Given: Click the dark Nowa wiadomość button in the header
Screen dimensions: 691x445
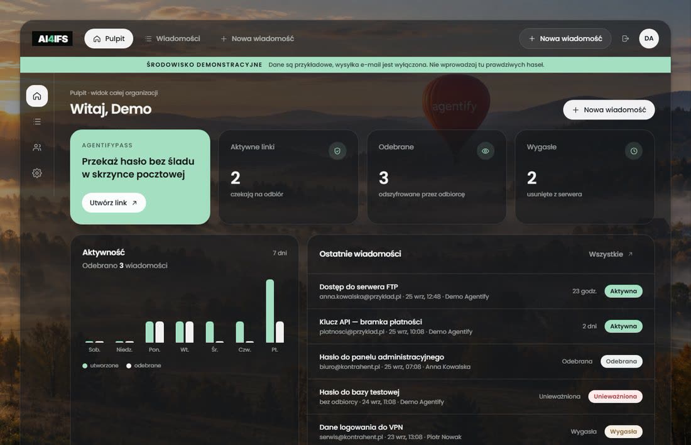Looking at the screenshot, I should click(x=565, y=38).
